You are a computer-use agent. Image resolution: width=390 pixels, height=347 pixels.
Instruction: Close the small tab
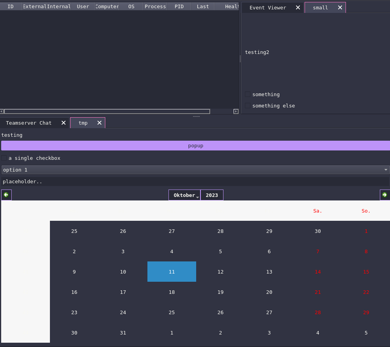pos(340,7)
